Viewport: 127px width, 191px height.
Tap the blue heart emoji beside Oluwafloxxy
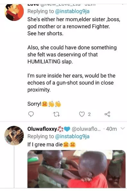point(67,129)
